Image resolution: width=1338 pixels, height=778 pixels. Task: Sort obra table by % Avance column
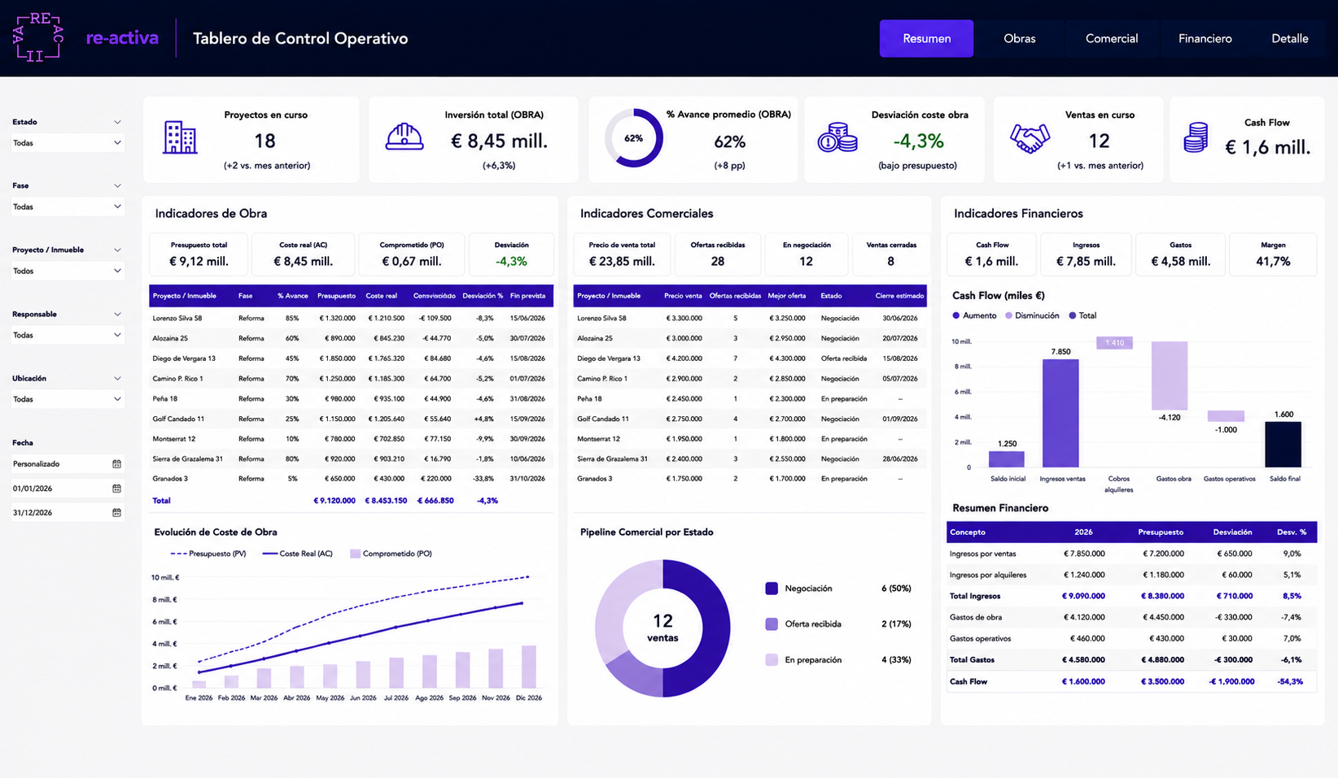point(293,296)
